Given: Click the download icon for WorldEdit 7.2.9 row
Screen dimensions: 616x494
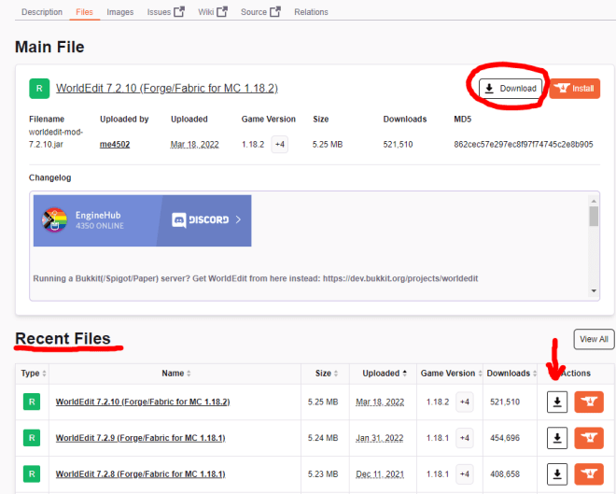Looking at the screenshot, I should [x=557, y=438].
